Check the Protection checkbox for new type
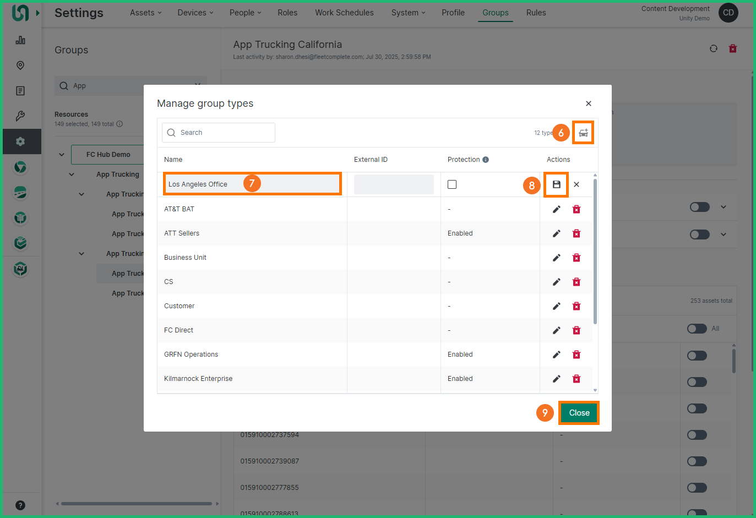 point(452,184)
